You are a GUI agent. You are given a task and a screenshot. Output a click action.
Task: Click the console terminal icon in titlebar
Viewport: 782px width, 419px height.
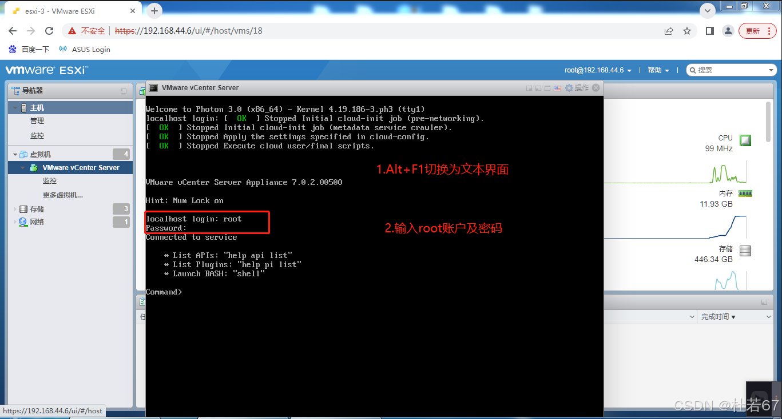coord(153,88)
